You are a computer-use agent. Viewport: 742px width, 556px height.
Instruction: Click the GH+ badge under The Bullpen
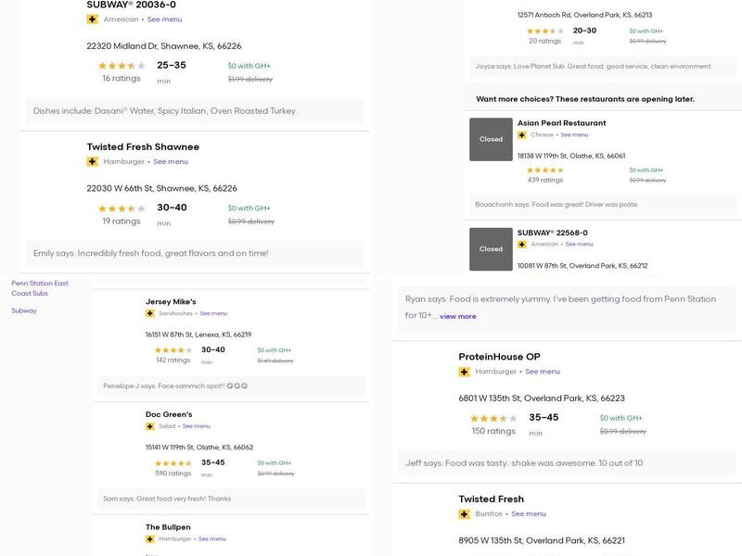coord(150,538)
